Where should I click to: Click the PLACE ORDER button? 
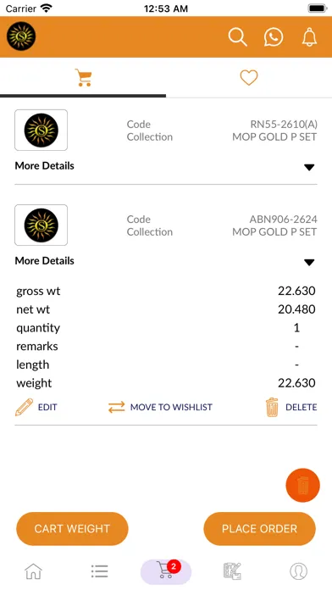point(259,529)
